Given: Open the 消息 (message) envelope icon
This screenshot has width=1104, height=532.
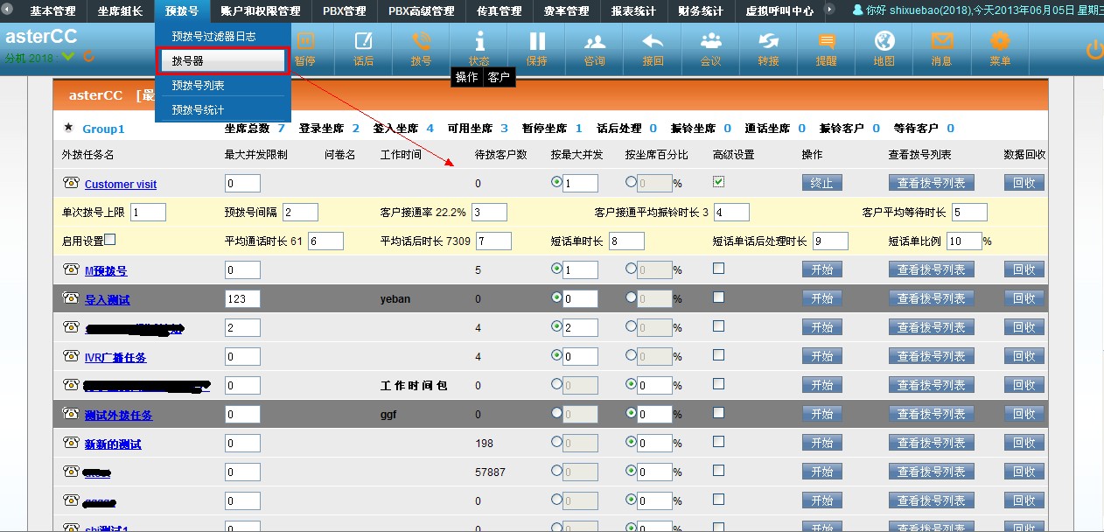Looking at the screenshot, I should coord(941,42).
